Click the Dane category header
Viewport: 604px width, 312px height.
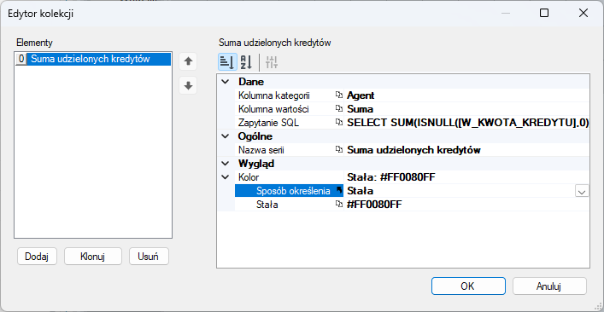(x=251, y=82)
